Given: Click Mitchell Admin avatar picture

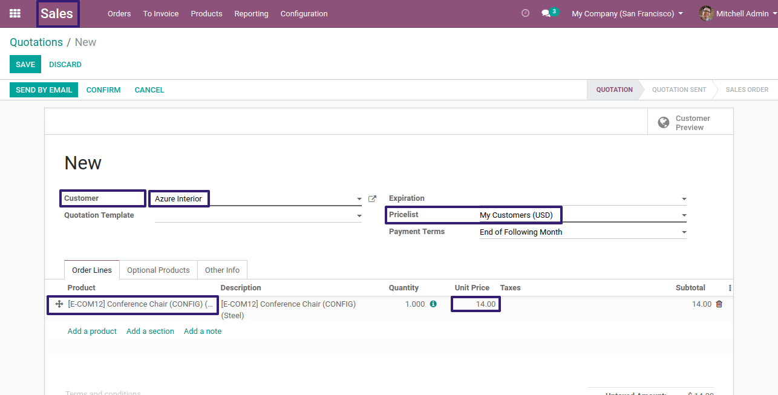Looking at the screenshot, I should tap(706, 13).
